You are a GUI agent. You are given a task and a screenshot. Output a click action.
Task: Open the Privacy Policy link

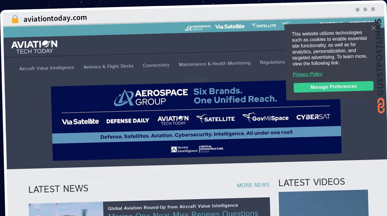point(307,74)
